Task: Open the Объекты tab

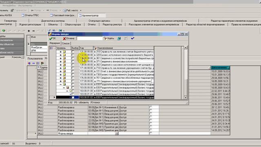Action: (x=53, y=24)
